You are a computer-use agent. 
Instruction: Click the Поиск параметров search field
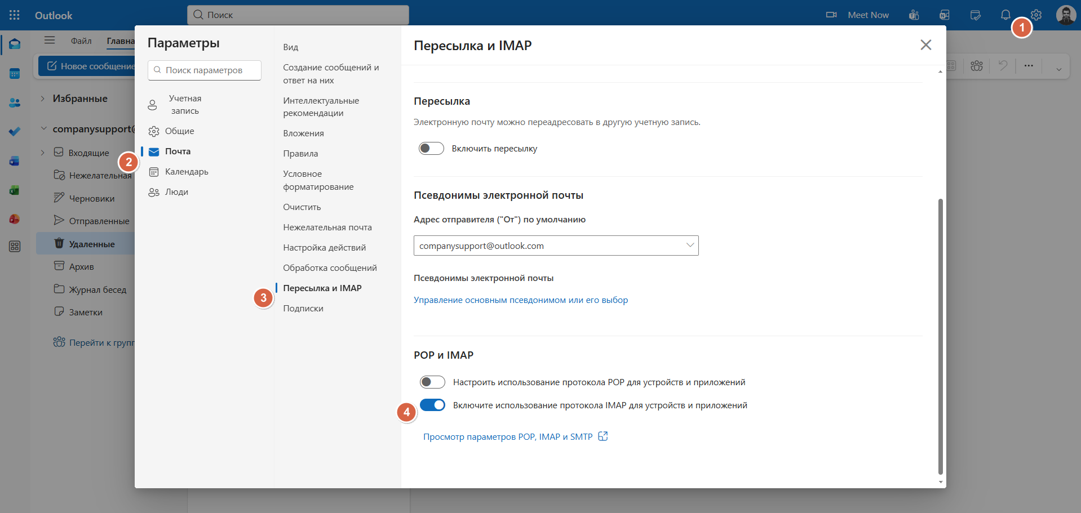pos(205,70)
